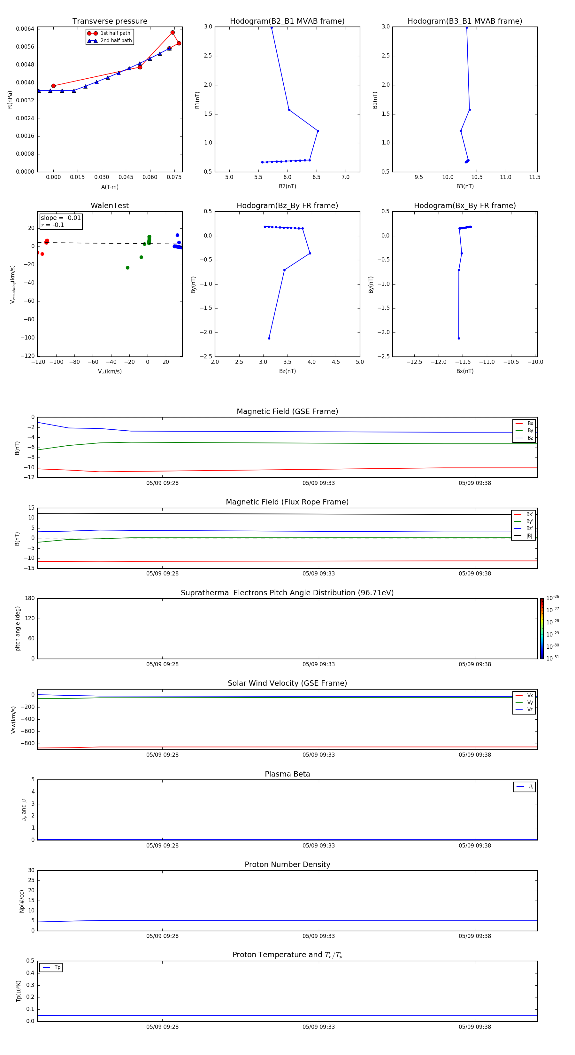Click the "Hodogram(Bx_By FR frame)" title

point(465,206)
